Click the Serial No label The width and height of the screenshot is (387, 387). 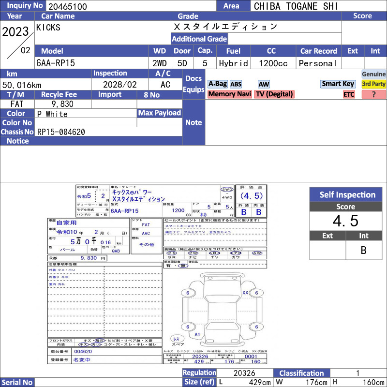point(17,382)
